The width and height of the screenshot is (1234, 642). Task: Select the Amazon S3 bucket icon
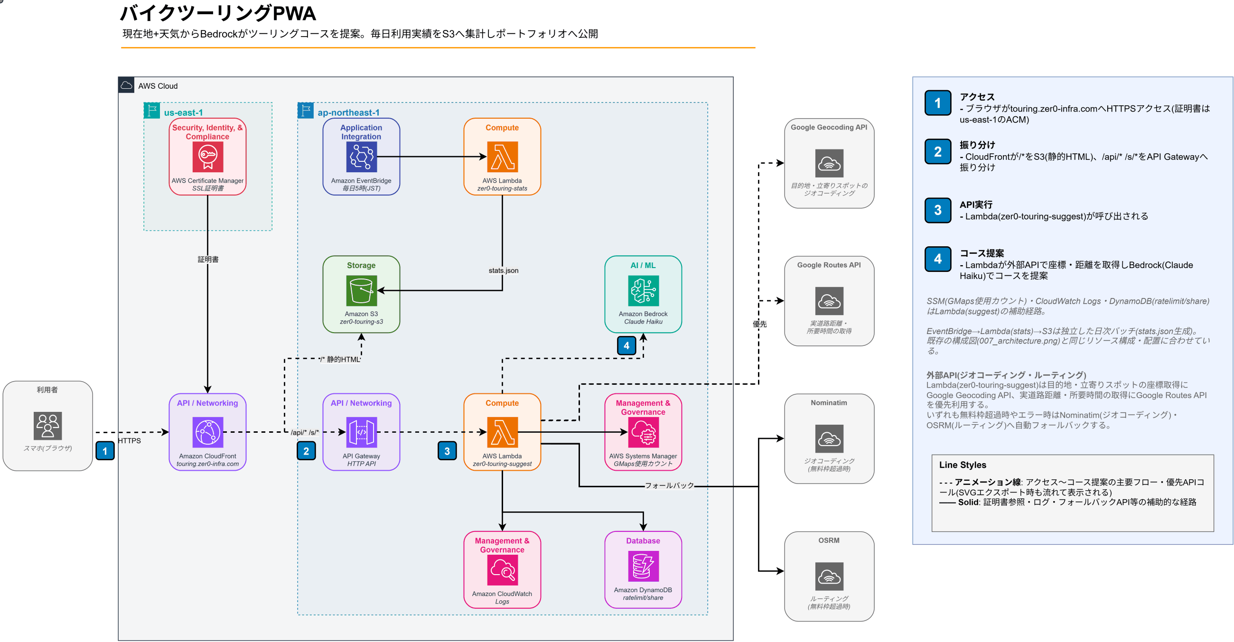point(361,290)
